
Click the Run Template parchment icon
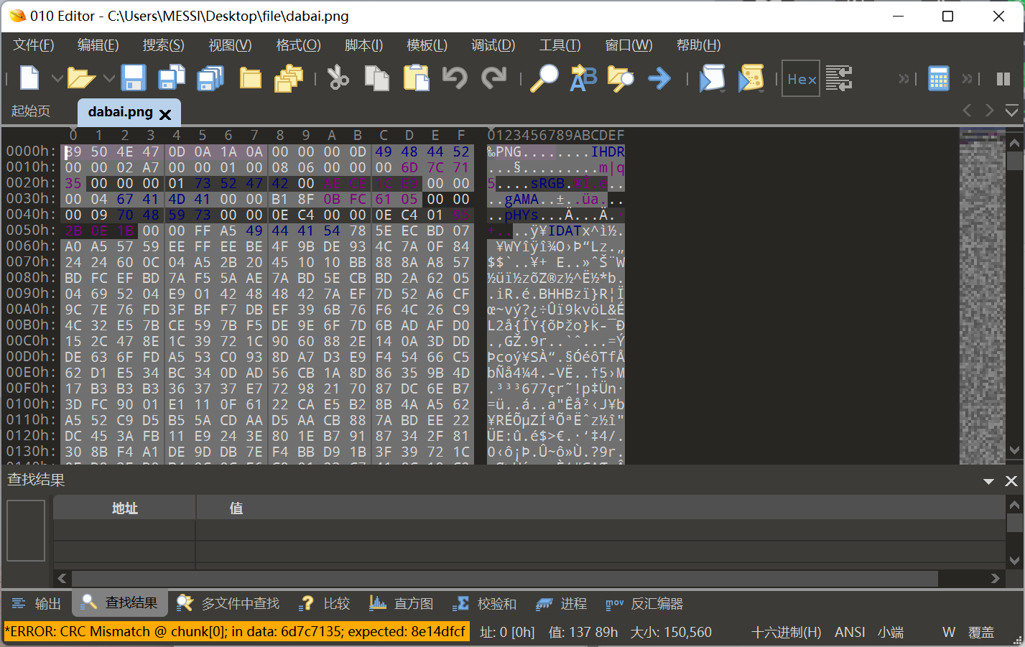751,78
